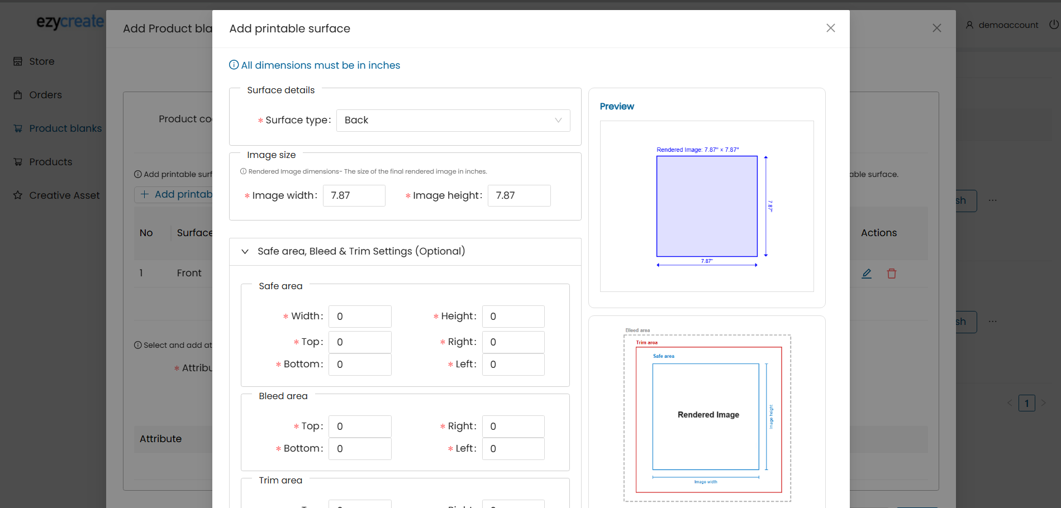The width and height of the screenshot is (1061, 508).
Task: Open Product blanks in the sidebar
Action: click(65, 128)
